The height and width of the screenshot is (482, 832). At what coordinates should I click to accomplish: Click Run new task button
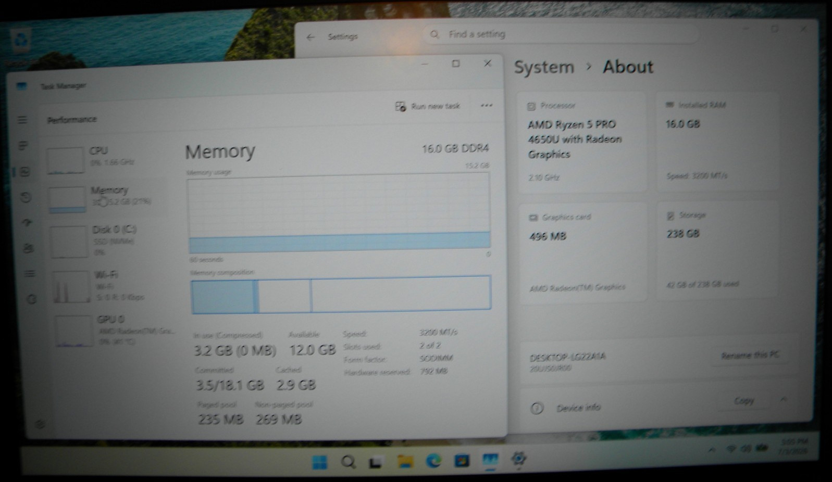coord(428,106)
